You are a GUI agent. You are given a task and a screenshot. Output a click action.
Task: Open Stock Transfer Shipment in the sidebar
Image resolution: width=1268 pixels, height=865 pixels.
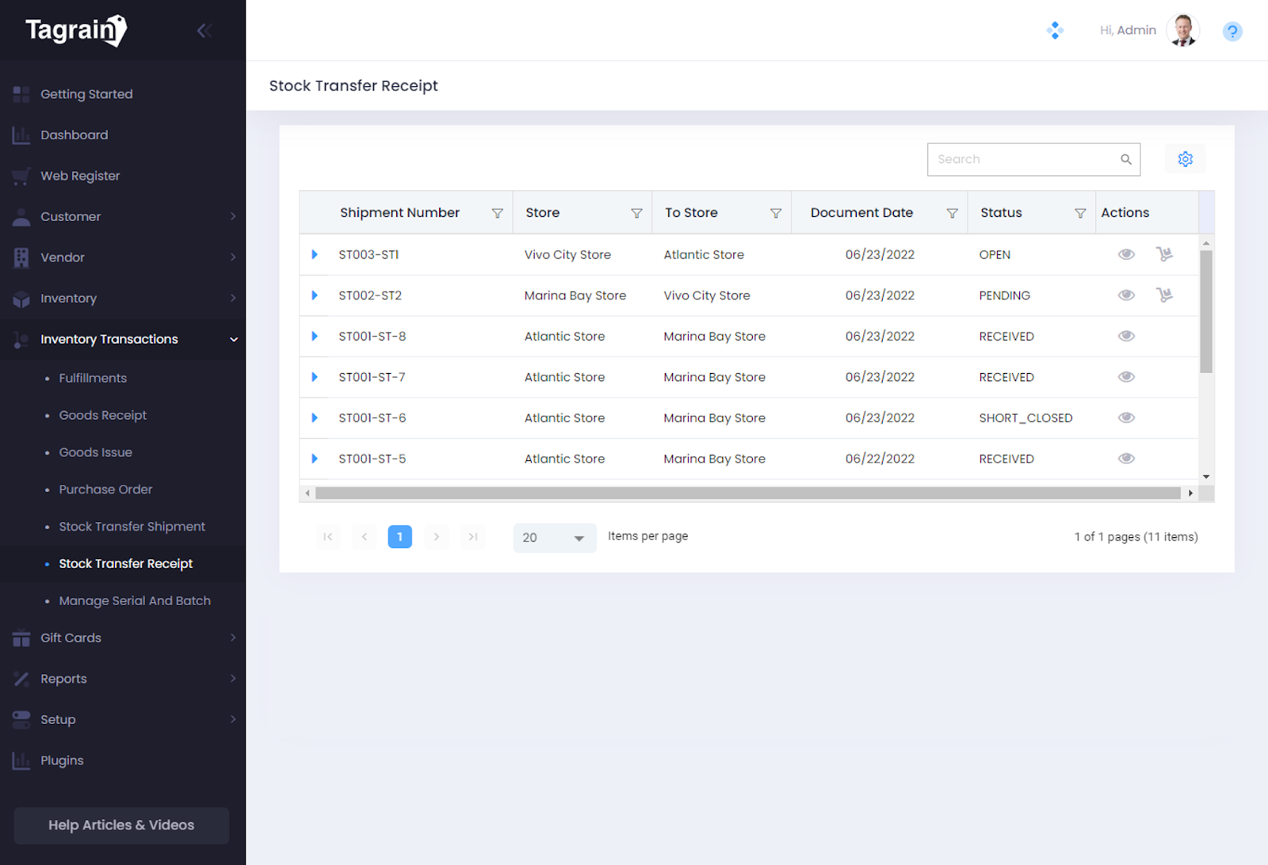pos(132,527)
